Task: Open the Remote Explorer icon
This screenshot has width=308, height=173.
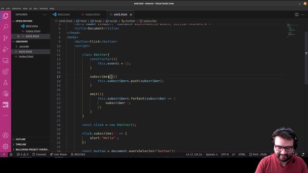Action: pos(5,61)
